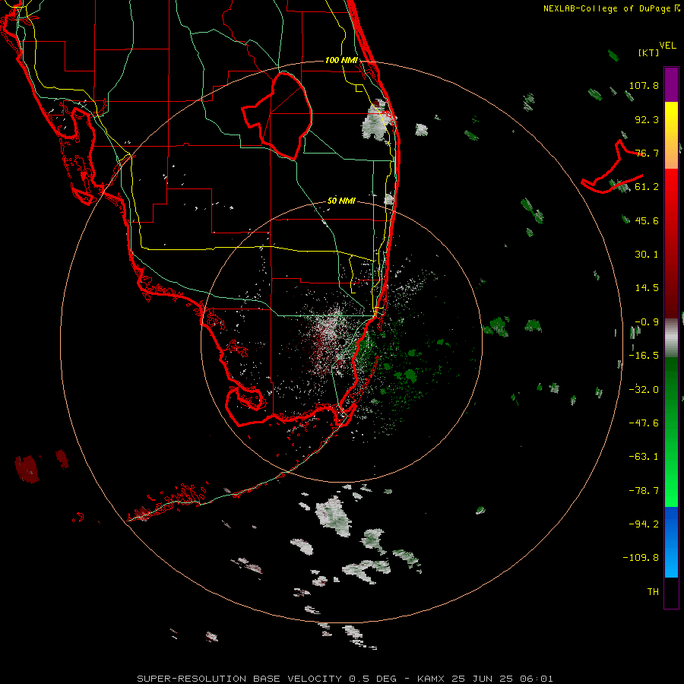
Task: Click the -94.2 velocity scale label
Action: [x=644, y=524]
